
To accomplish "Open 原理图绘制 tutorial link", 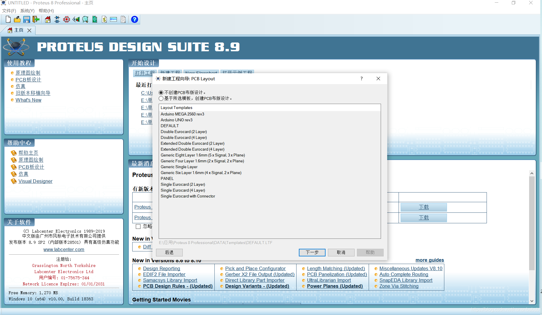I will pyautogui.click(x=28, y=73).
